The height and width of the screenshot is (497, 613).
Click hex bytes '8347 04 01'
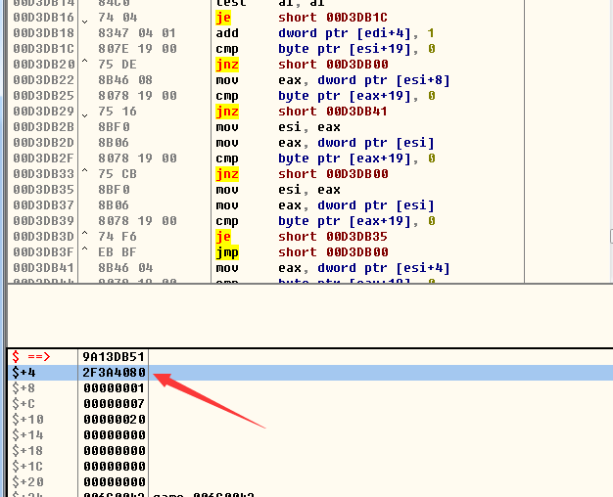click(137, 33)
